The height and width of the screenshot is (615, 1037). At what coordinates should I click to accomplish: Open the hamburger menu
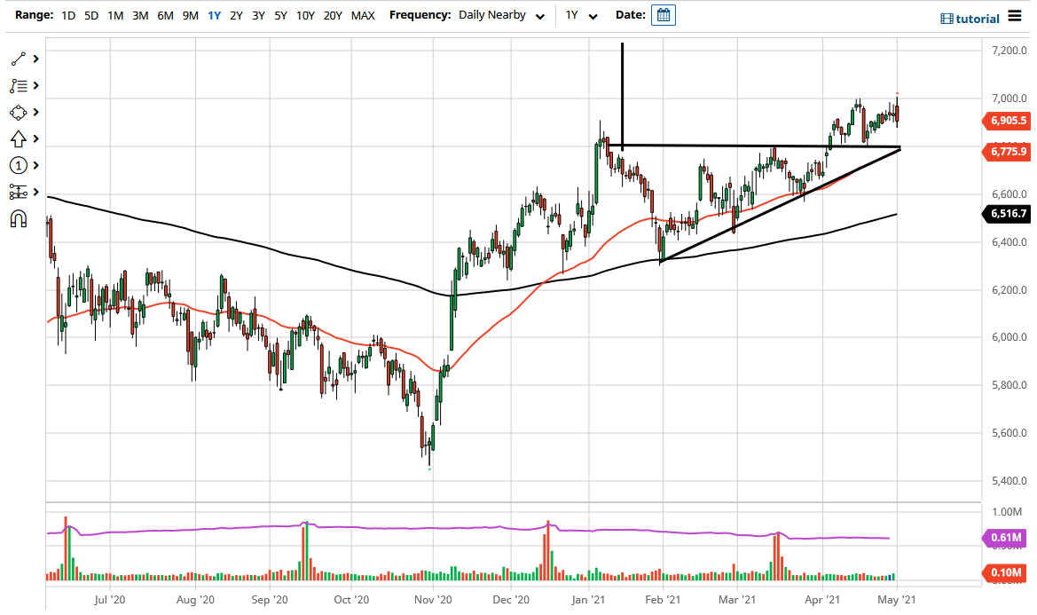coord(1017,16)
